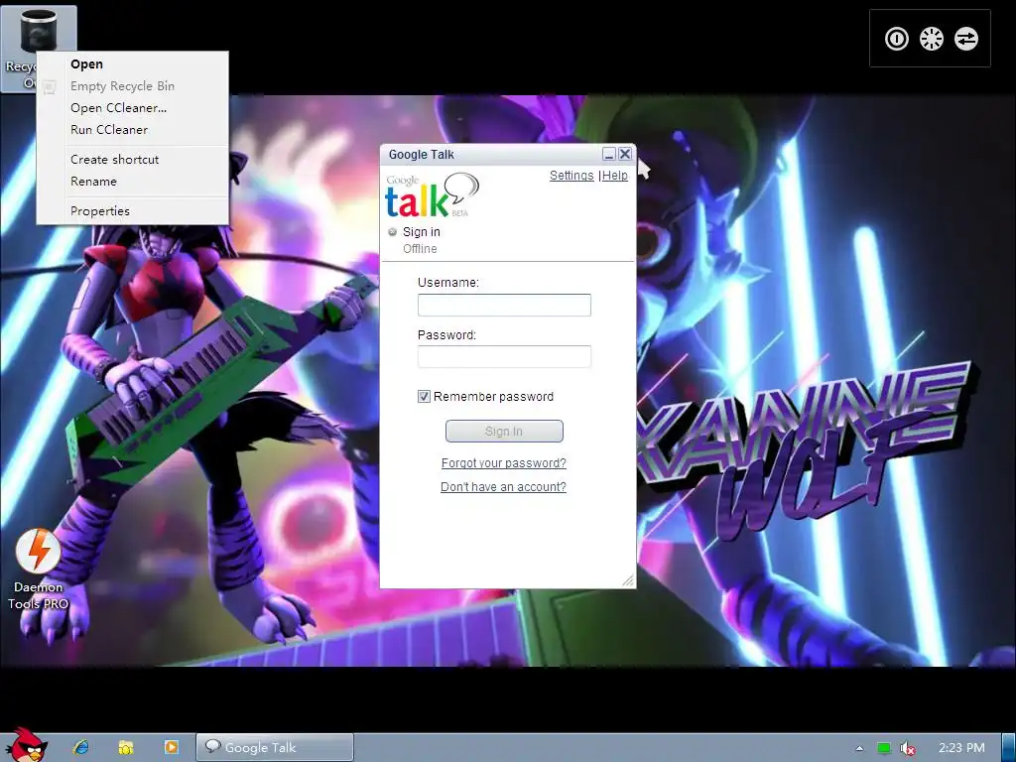
Task: Select Open in the context menu
Action: coord(132,64)
